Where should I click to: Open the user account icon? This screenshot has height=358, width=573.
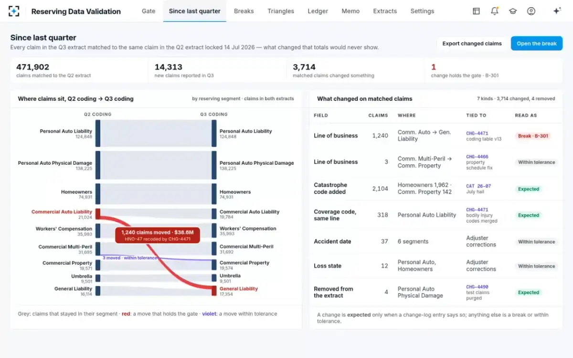pos(531,11)
